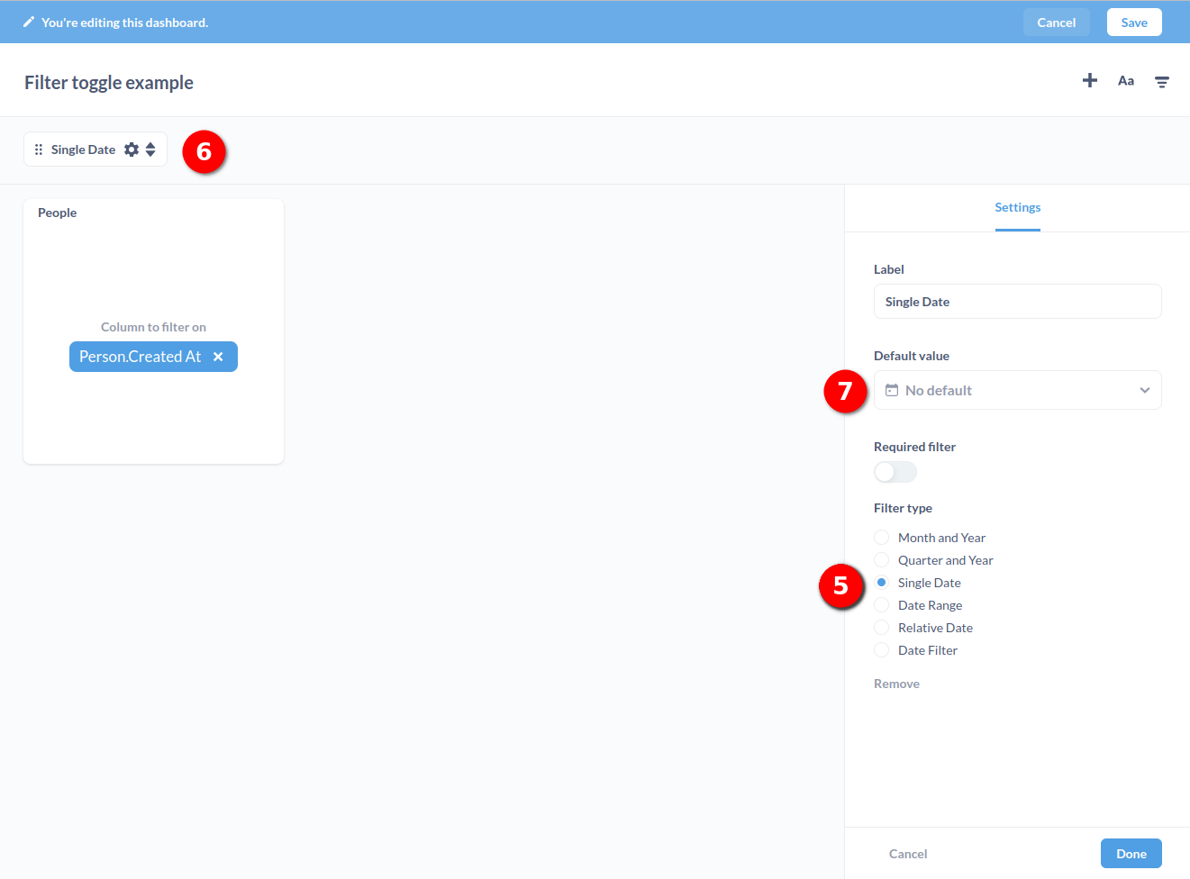The width and height of the screenshot is (1190, 879).
Task: Click pencil icon in editing banner
Action: pyautogui.click(x=29, y=22)
